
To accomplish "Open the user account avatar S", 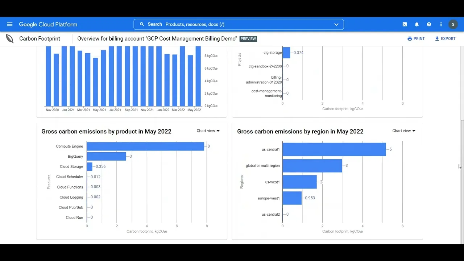I will tap(453, 24).
